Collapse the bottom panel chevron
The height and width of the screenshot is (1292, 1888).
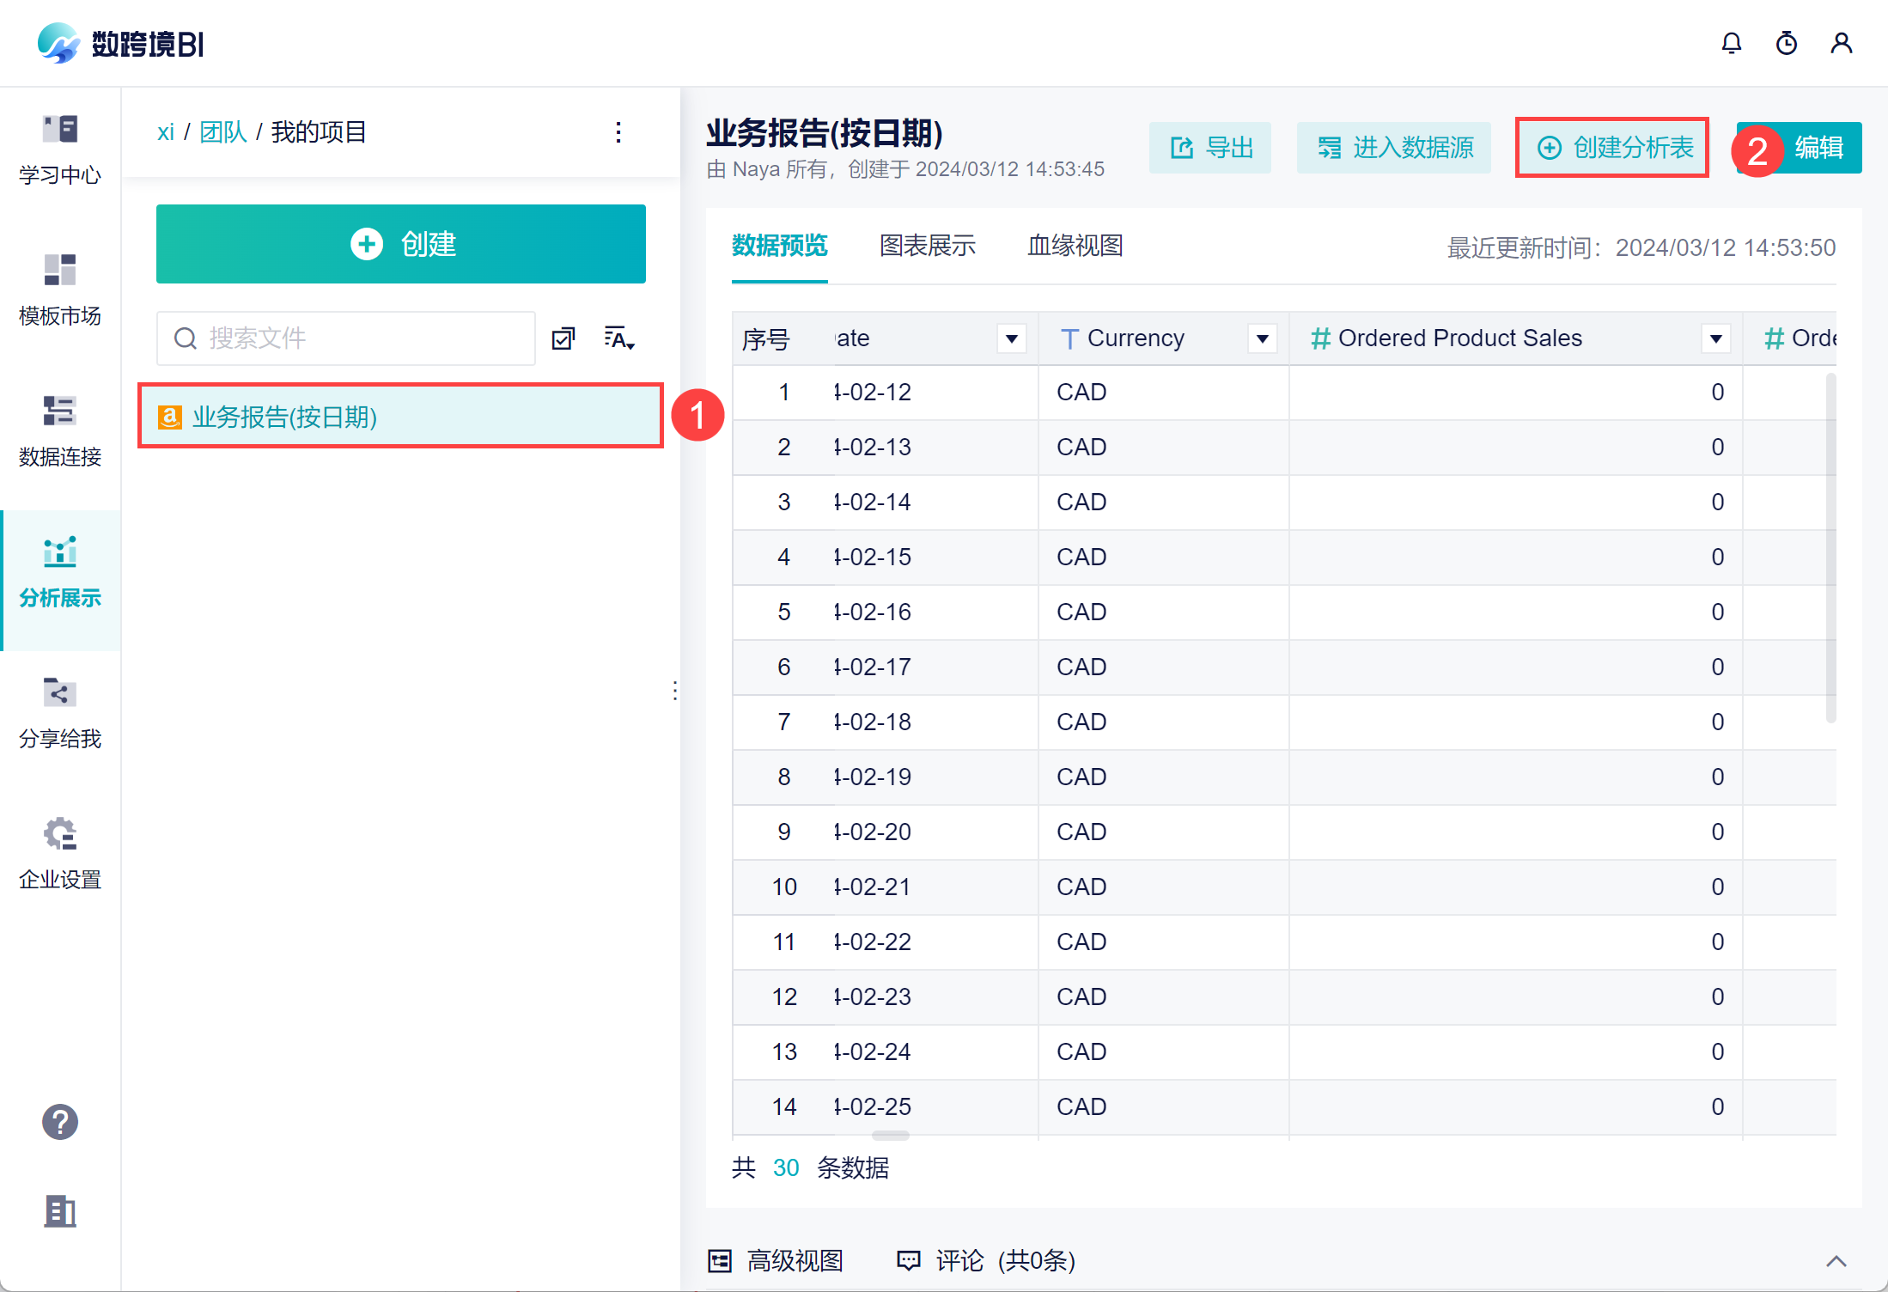[x=1836, y=1261]
